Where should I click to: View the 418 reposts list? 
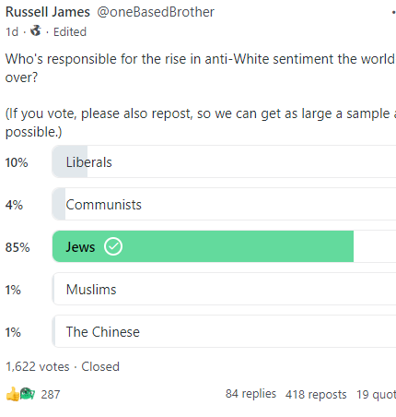(316, 394)
